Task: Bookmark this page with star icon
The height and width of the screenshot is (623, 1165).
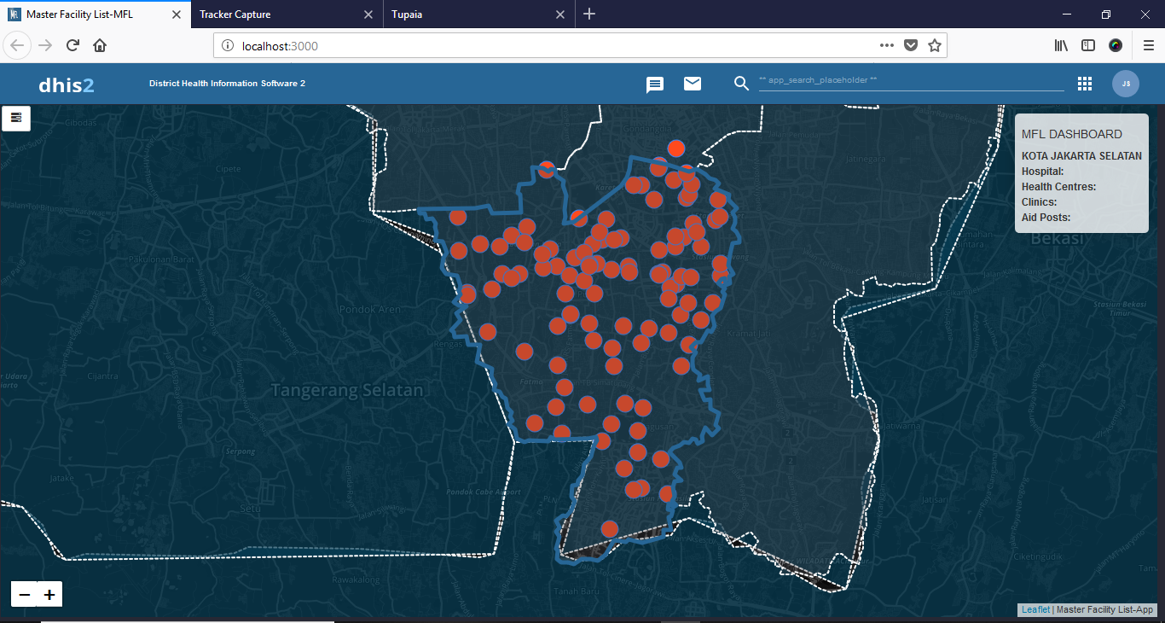Action: (x=935, y=45)
